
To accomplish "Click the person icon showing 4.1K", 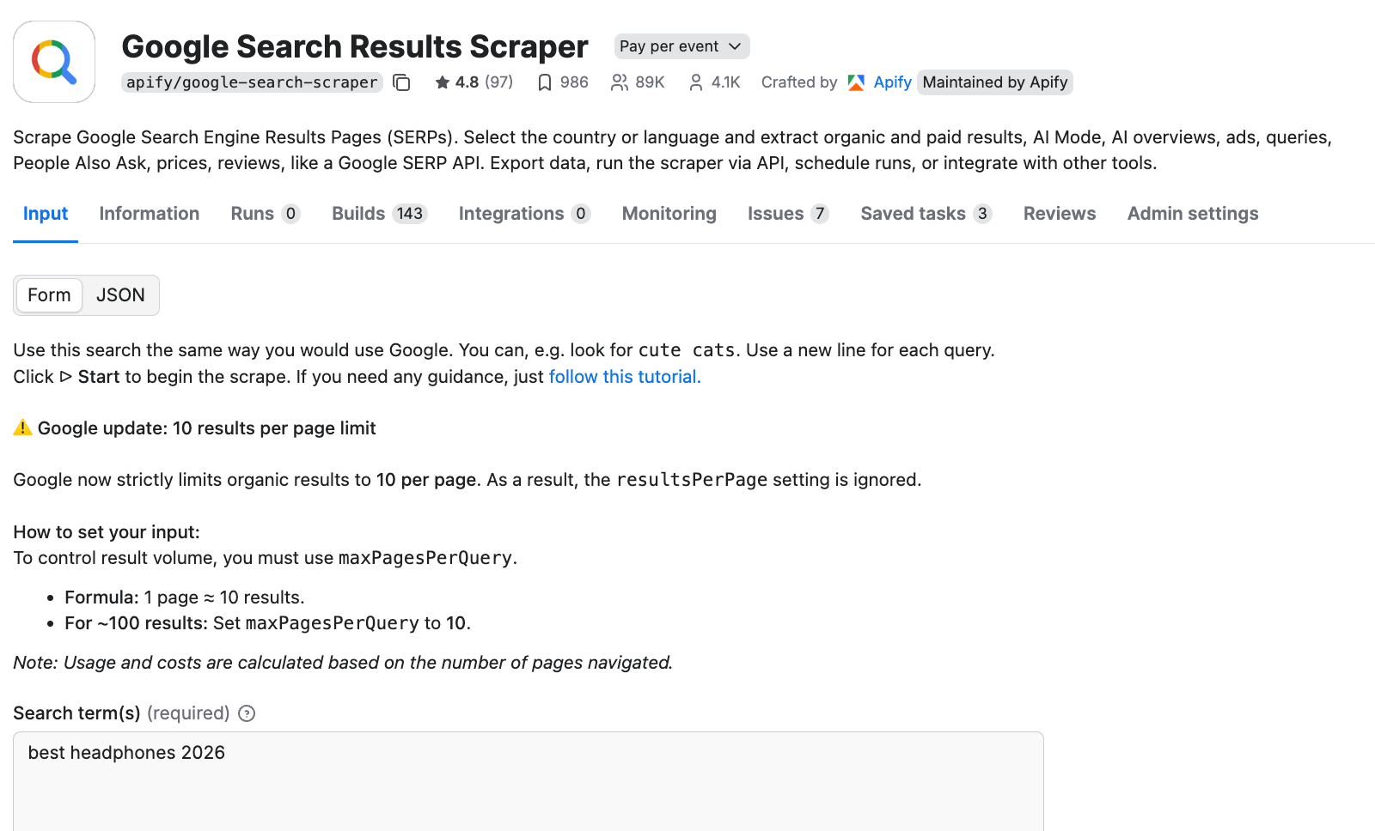I will pyautogui.click(x=694, y=82).
